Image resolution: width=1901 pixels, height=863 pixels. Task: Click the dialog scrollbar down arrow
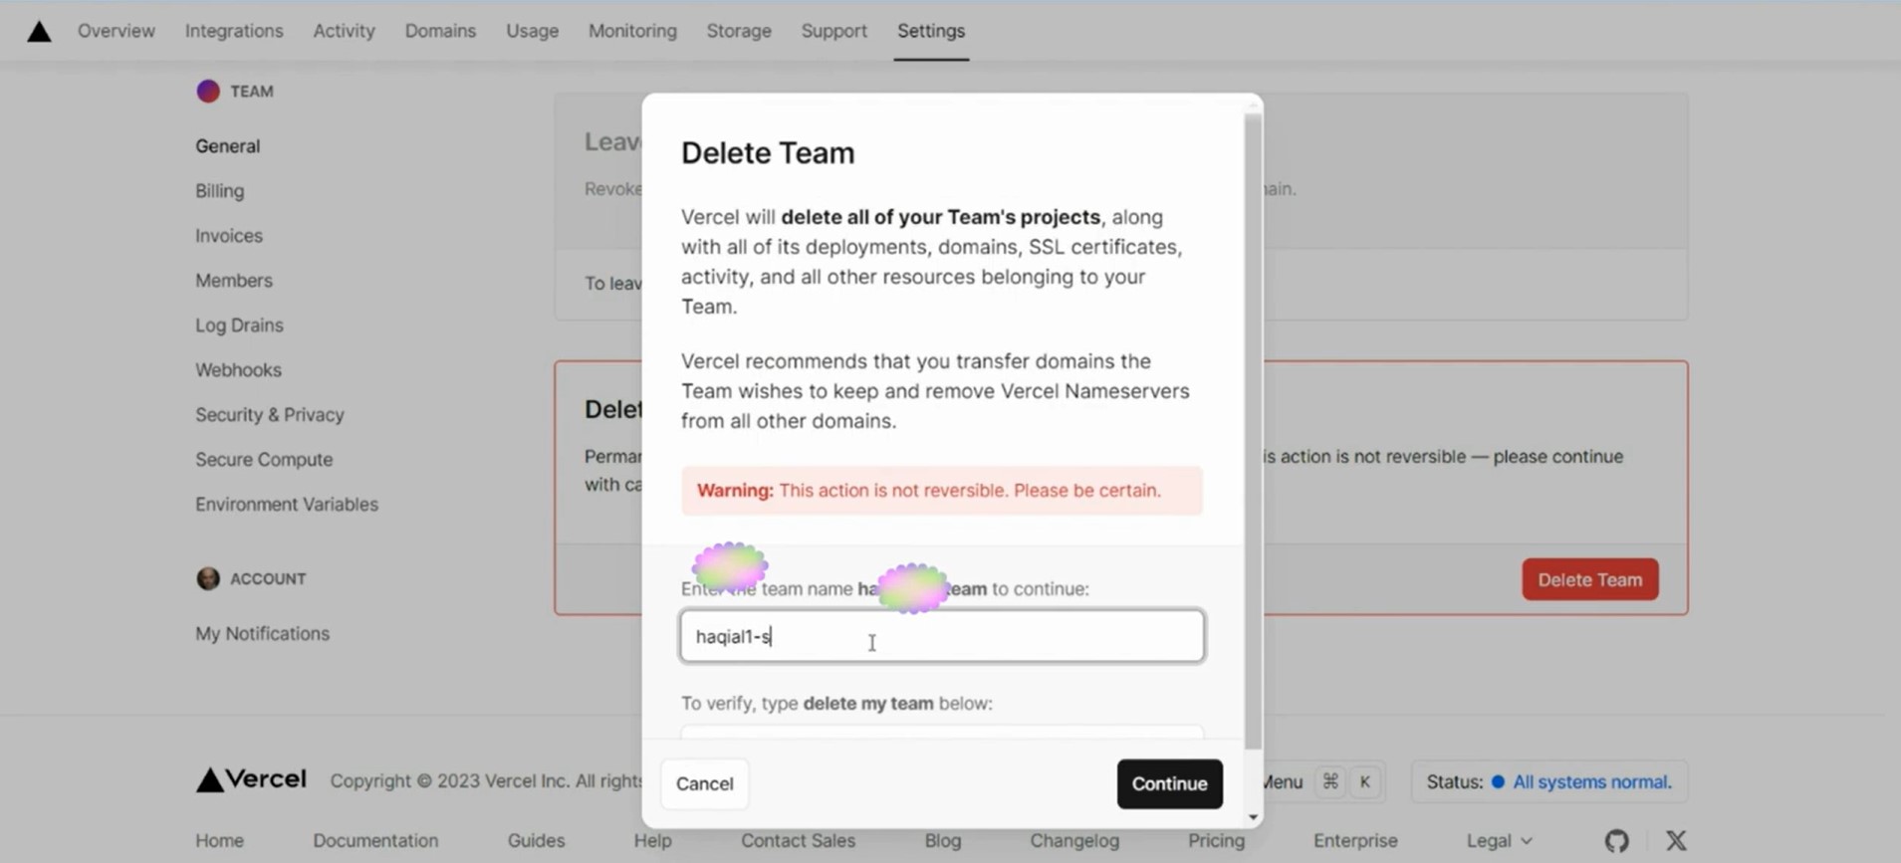1254,817
